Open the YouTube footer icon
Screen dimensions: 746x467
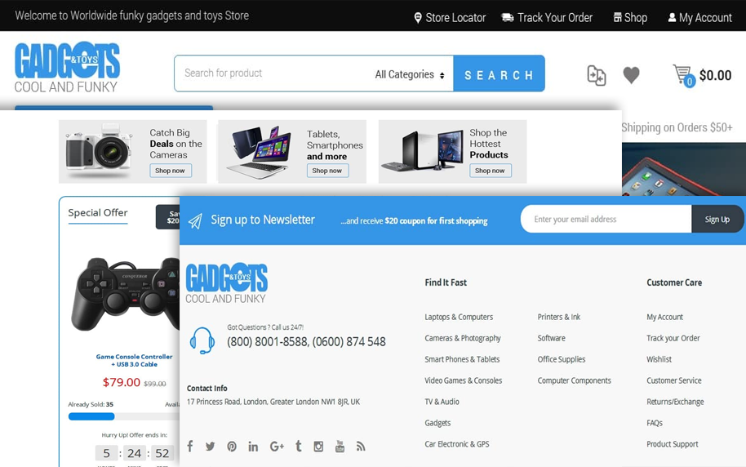pos(340,446)
